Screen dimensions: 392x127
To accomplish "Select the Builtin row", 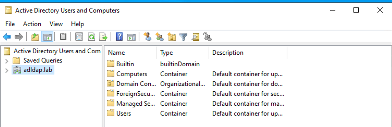I will pyautogui.click(x=195, y=64).
